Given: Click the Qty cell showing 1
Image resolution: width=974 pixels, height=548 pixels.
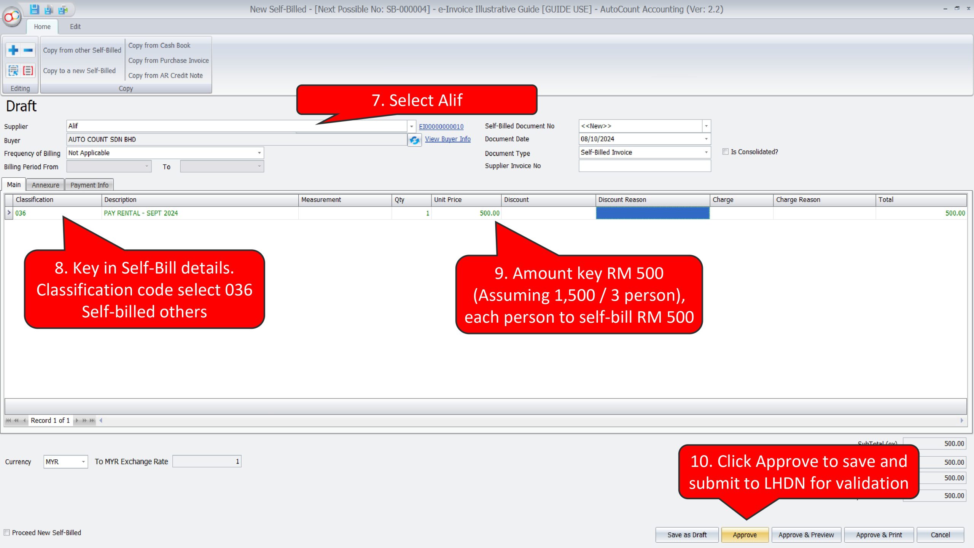Looking at the screenshot, I should point(411,213).
